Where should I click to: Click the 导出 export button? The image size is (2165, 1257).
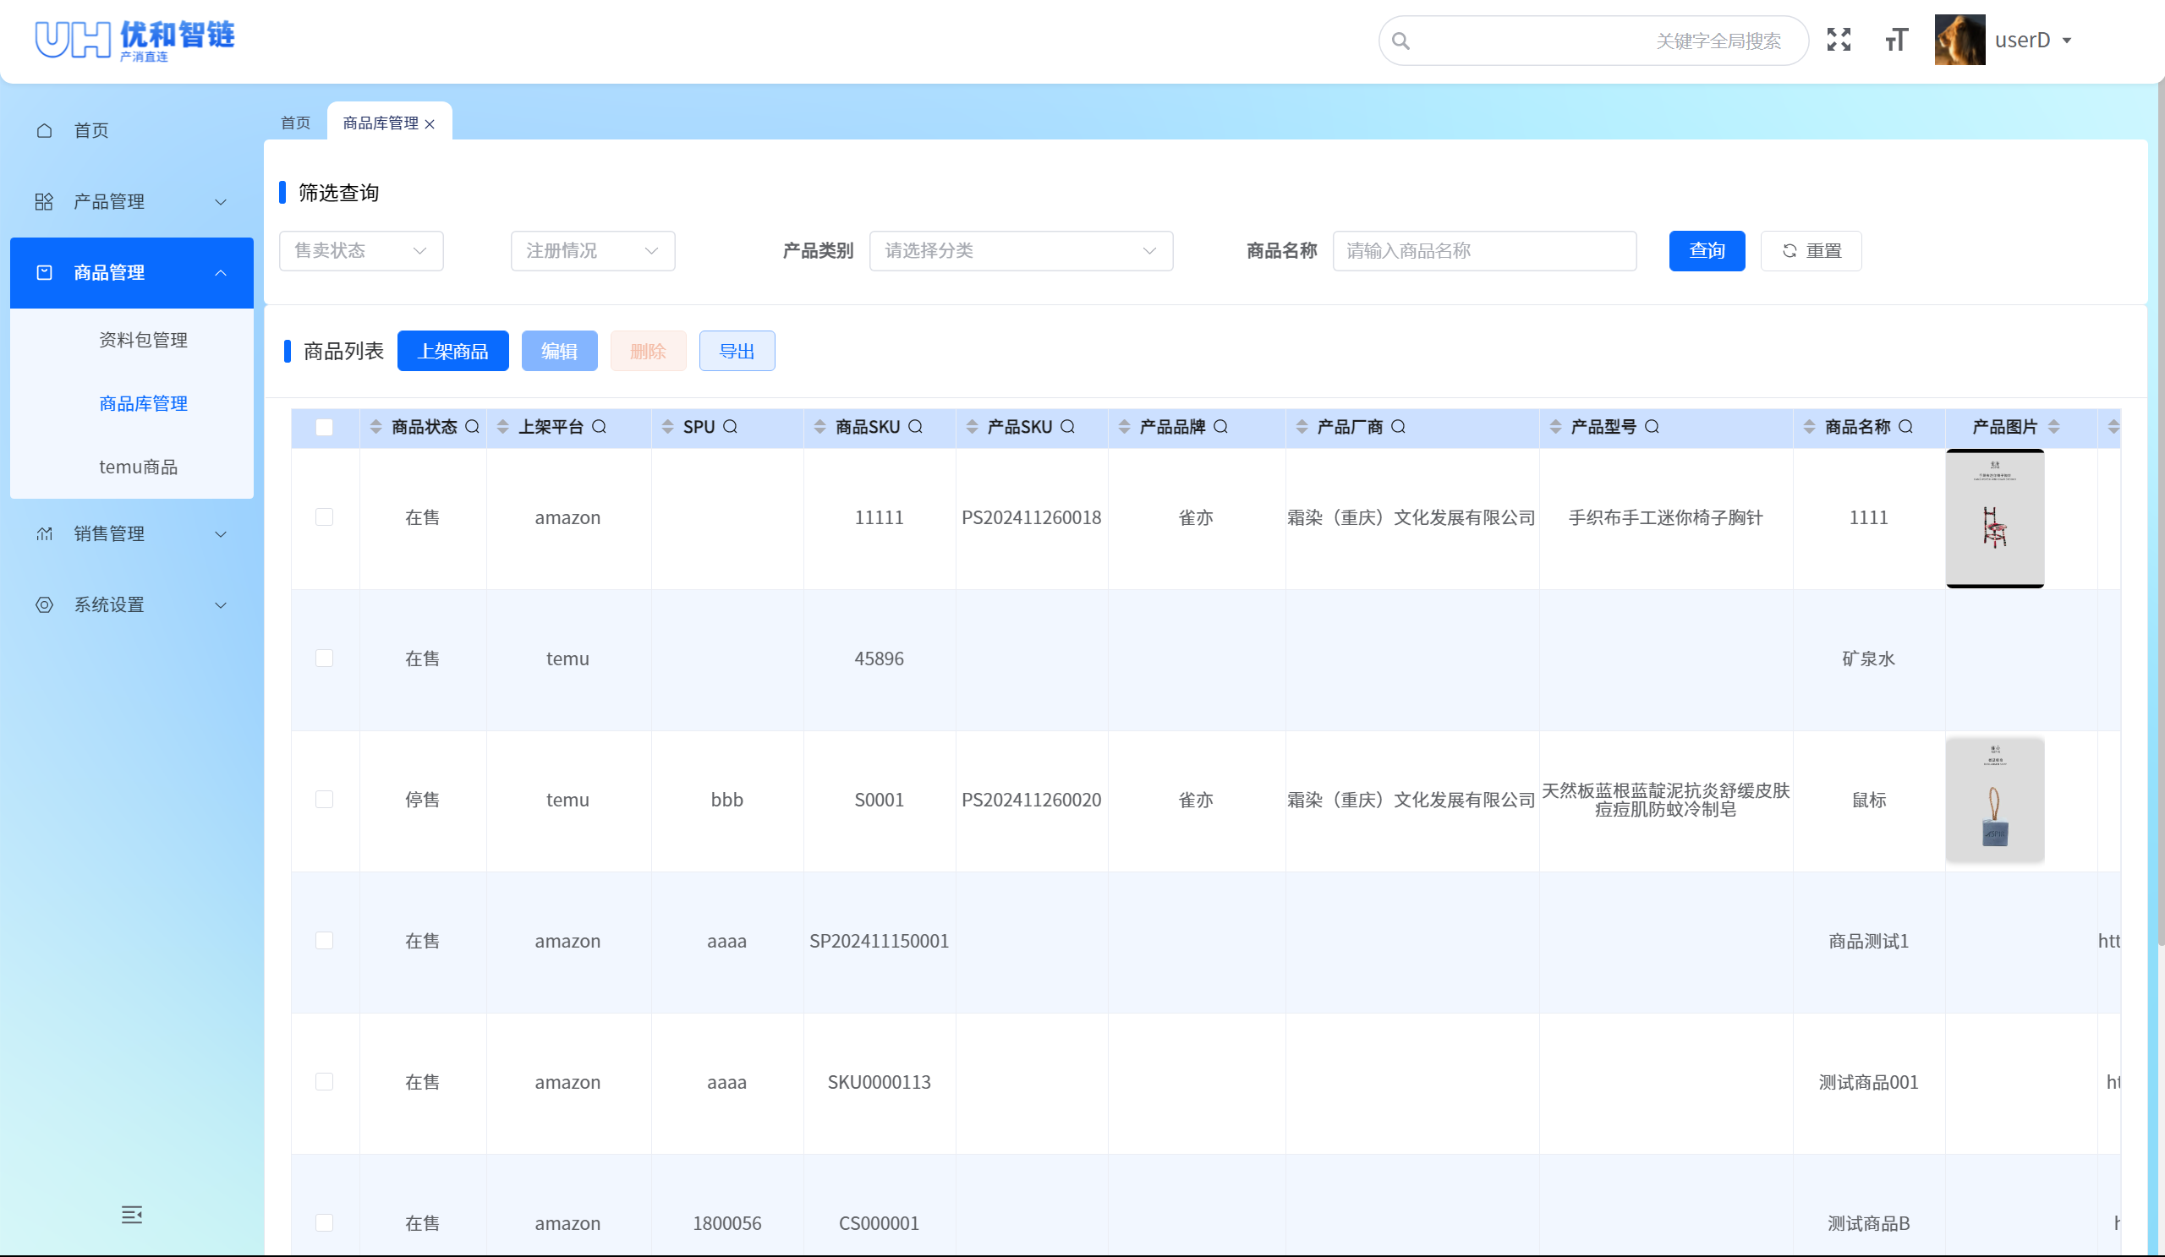tap(737, 351)
